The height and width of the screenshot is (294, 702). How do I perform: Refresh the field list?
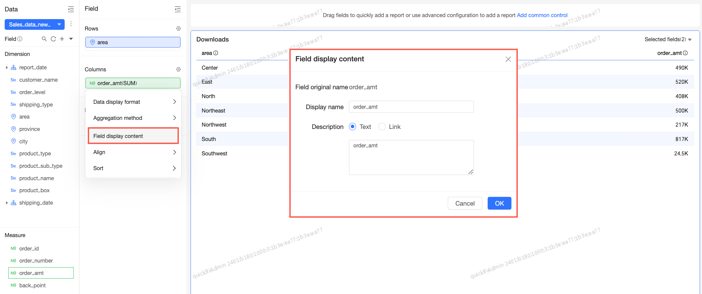(53, 39)
